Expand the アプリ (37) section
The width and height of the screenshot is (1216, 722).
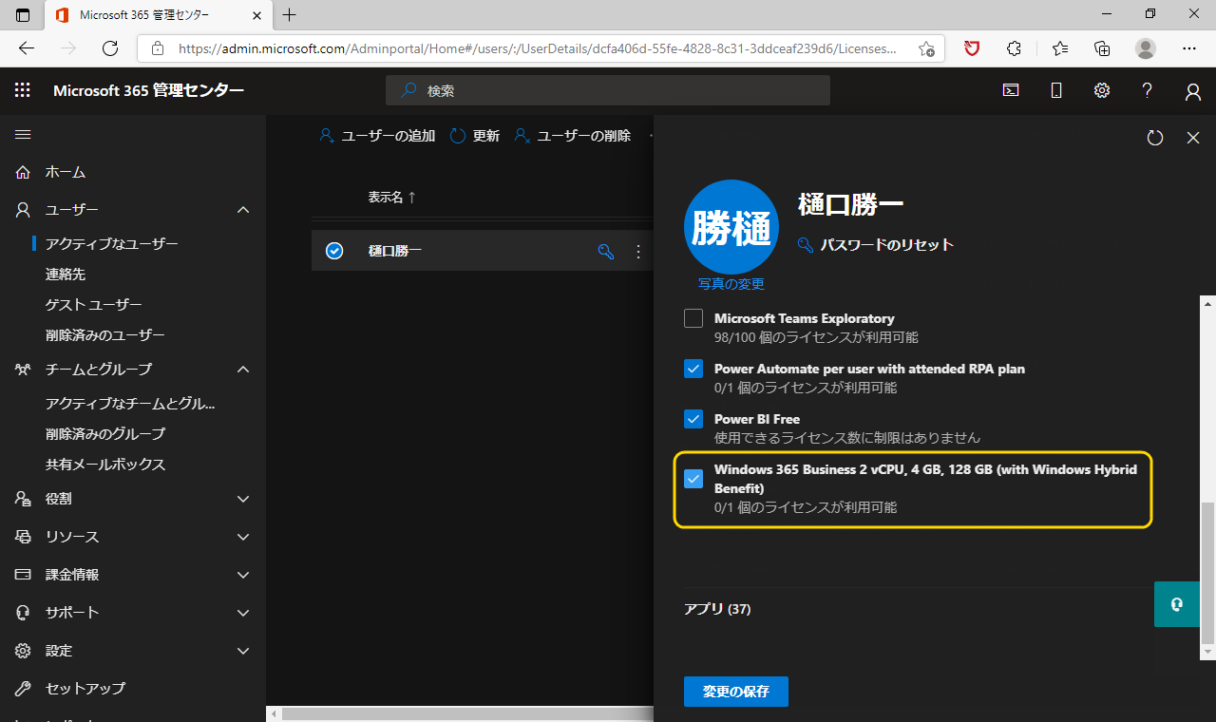tap(717, 609)
